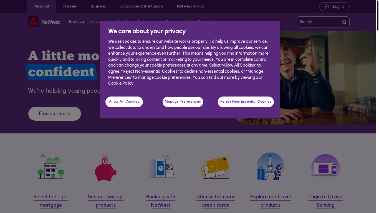Open the Products menu
The image size is (379, 213).
(x=77, y=22)
